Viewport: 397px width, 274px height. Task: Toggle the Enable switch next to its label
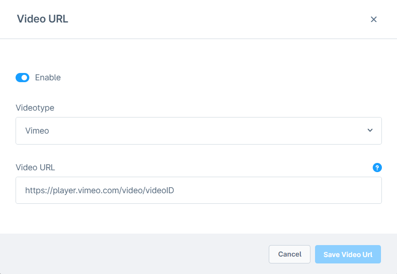pos(22,78)
